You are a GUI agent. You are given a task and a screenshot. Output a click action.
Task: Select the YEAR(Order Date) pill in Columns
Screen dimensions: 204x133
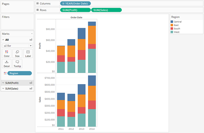click(76, 4)
